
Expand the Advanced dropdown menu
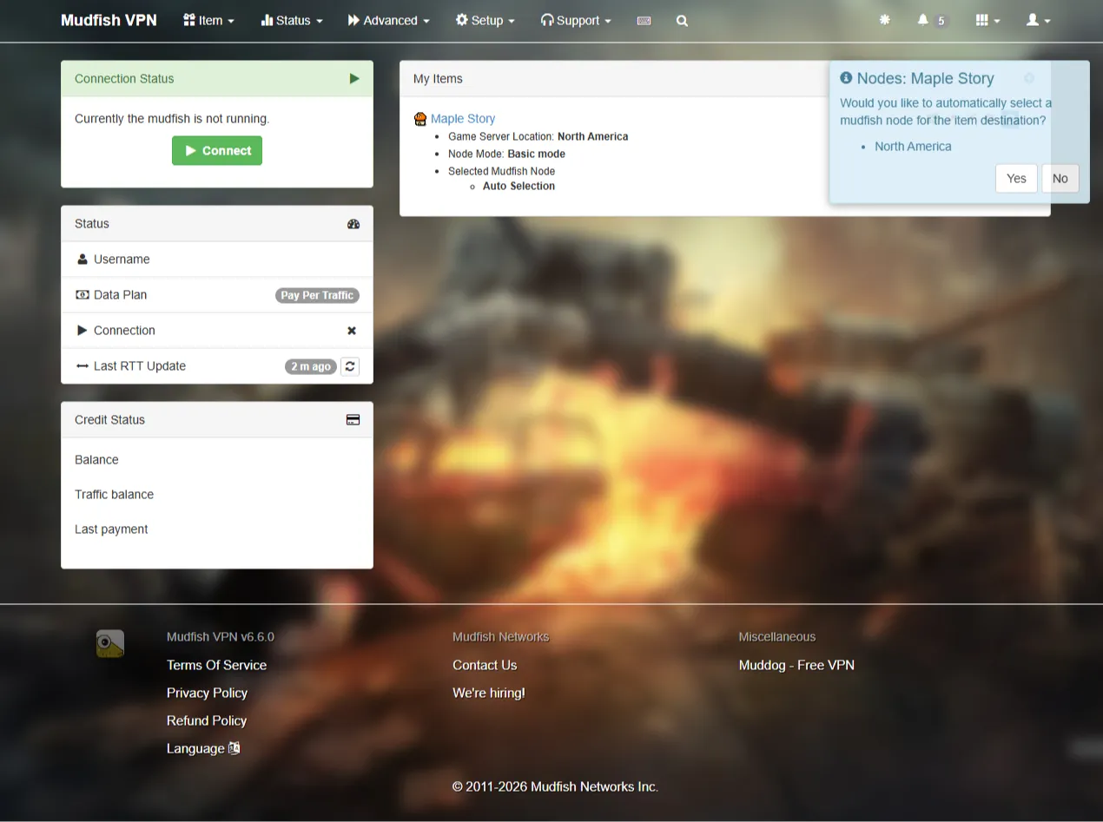coord(388,21)
